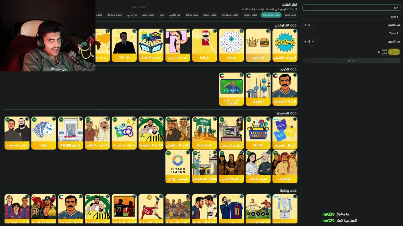Open info icon on الزمن الجميل card

(241, 119)
